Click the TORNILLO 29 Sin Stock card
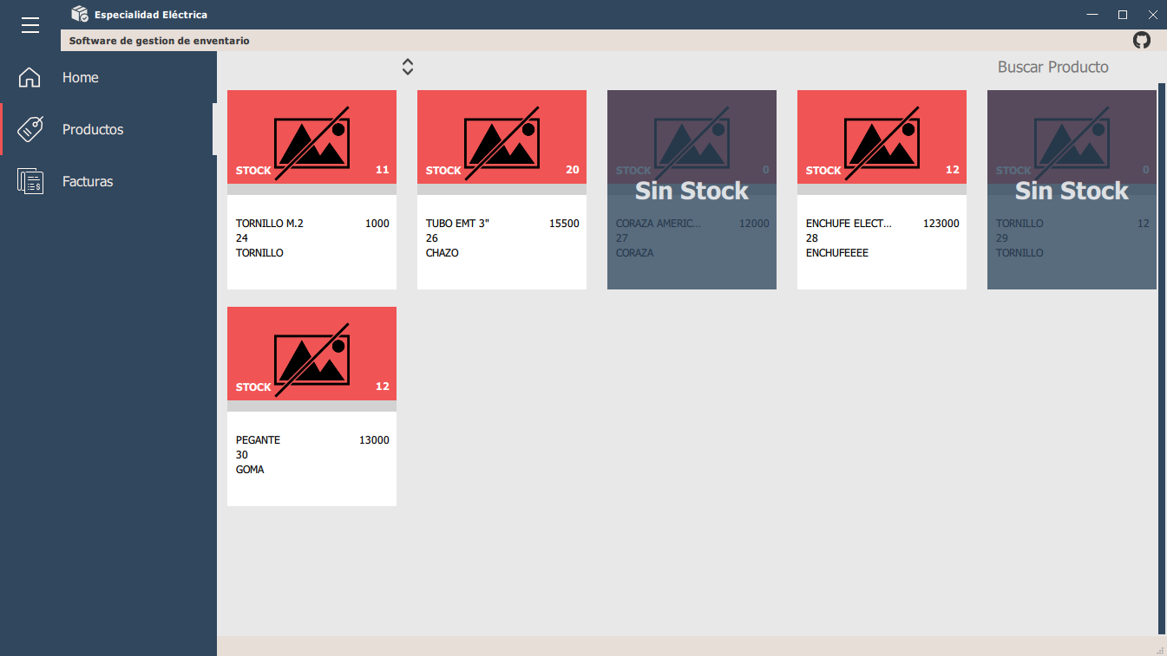 (1072, 190)
